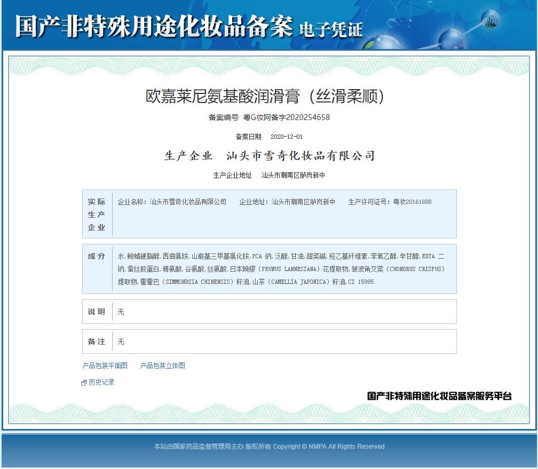This screenshot has width=538, height=469.
Task: Click the 备注 remarks row
Action: 267,341
